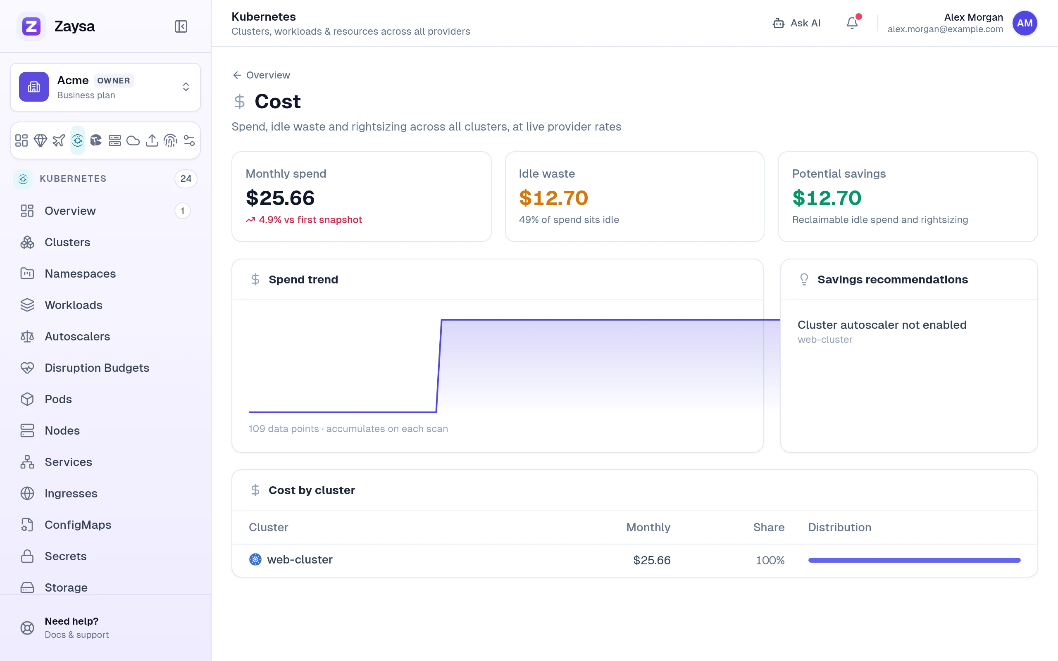Click the lightbulb icon in Savings recommendations
Screen dimensions: 1058x661
click(x=804, y=279)
